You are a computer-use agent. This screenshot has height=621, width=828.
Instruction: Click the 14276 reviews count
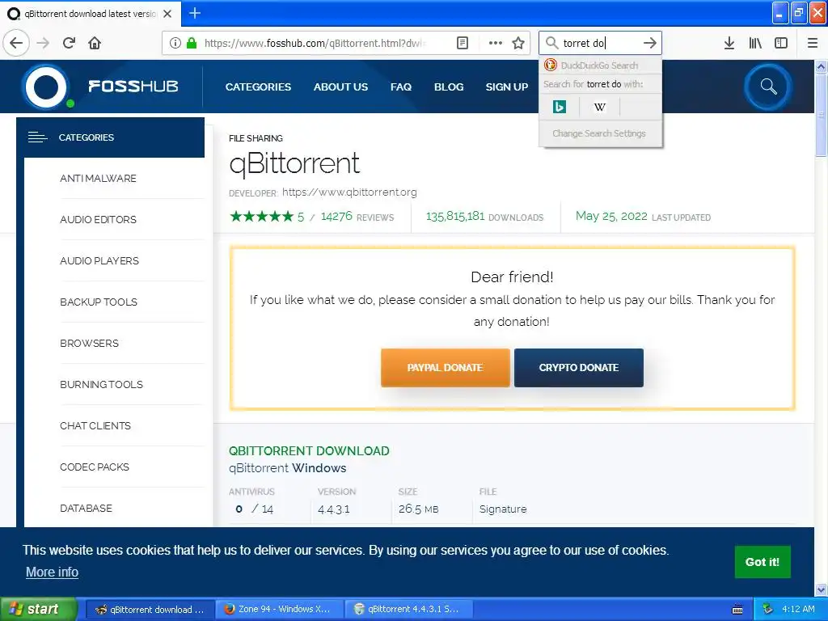336,217
